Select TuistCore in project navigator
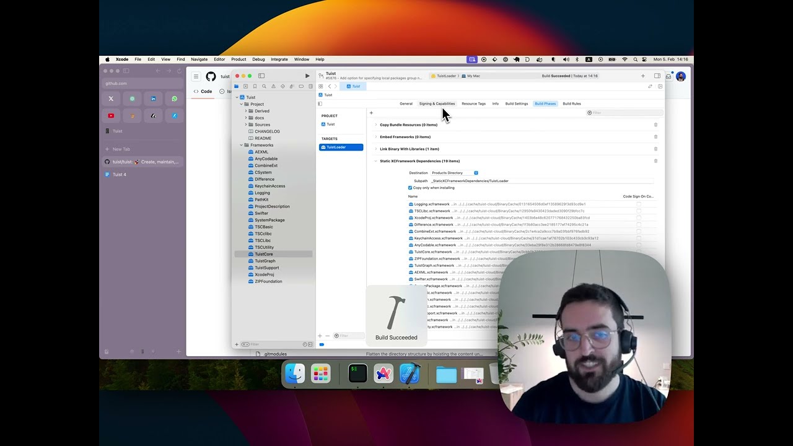 click(x=273, y=254)
